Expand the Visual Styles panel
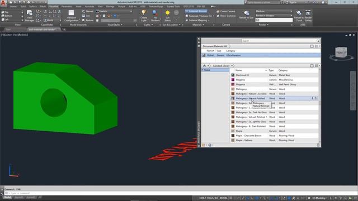 tap(115, 25)
